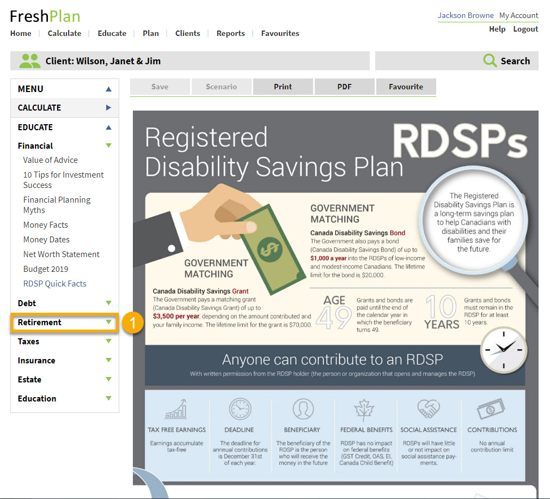Expand the Retirement category arrow
550x499 pixels.
pos(108,322)
